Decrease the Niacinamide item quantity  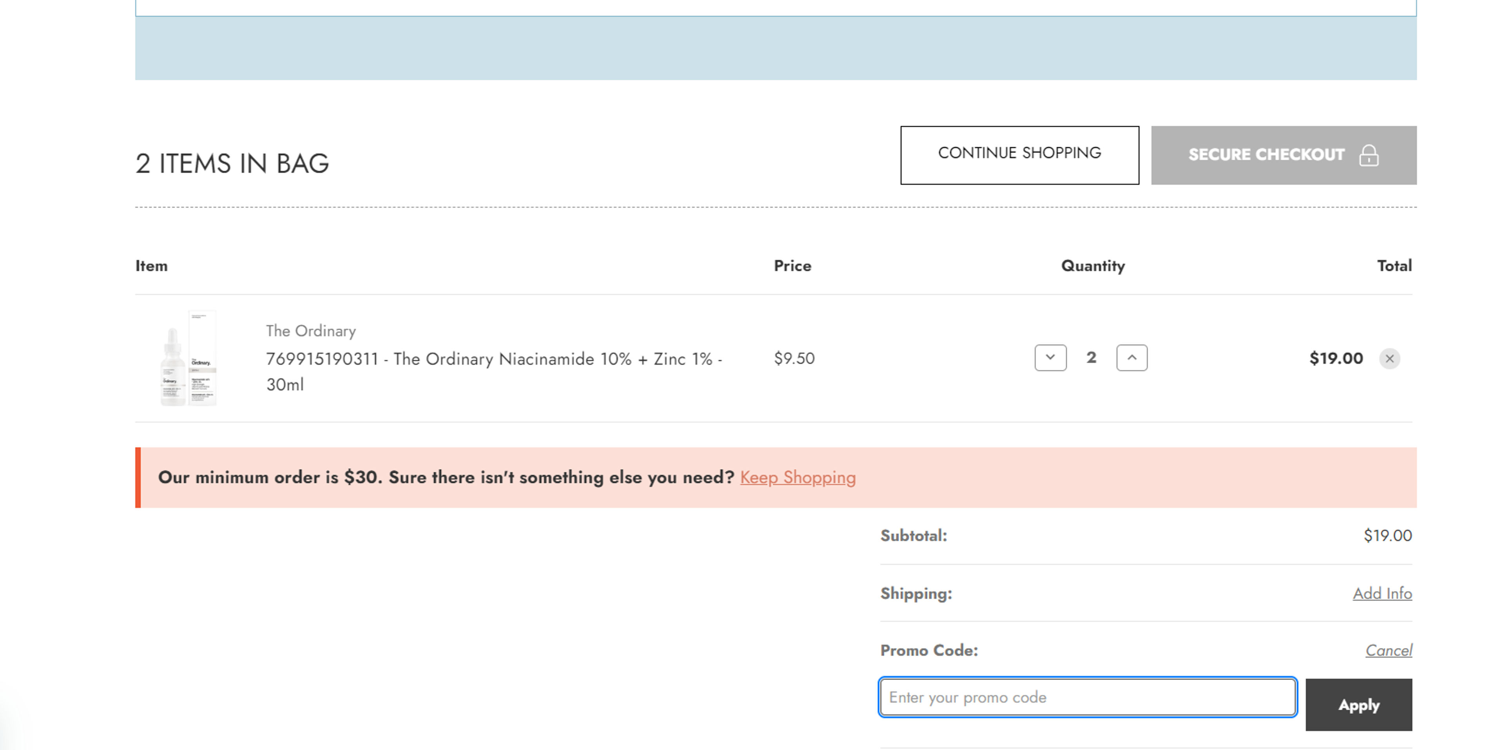[1050, 358]
